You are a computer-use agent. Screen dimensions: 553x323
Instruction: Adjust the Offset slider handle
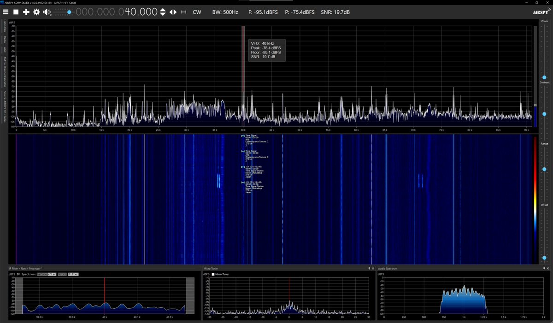coord(544,258)
